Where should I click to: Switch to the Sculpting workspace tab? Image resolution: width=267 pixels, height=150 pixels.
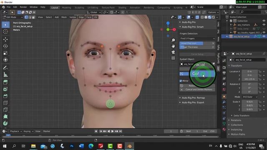(79, 7)
